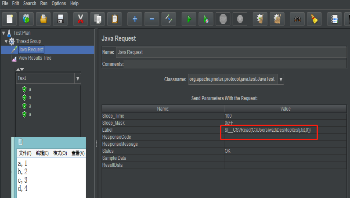Click the ResponseMessage parameter name

pyautogui.click(x=120, y=144)
